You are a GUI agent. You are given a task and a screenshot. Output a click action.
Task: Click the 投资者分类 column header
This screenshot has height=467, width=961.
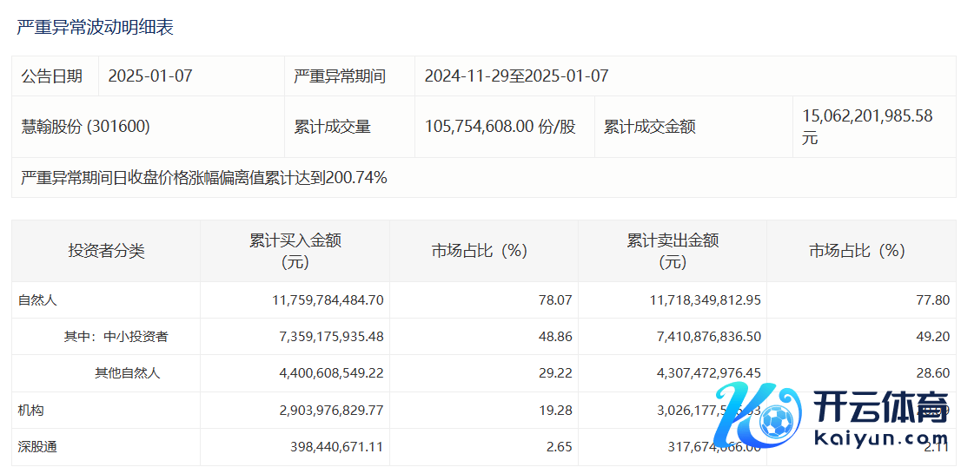pyautogui.click(x=106, y=251)
